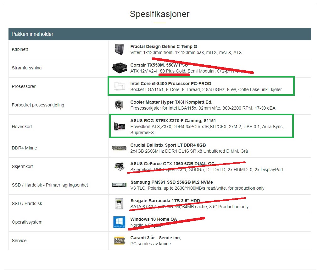This screenshot has height=271, width=318.
Task: Open Seagate Barracuda 1TB 3.5" HDD title
Action: [165, 201]
